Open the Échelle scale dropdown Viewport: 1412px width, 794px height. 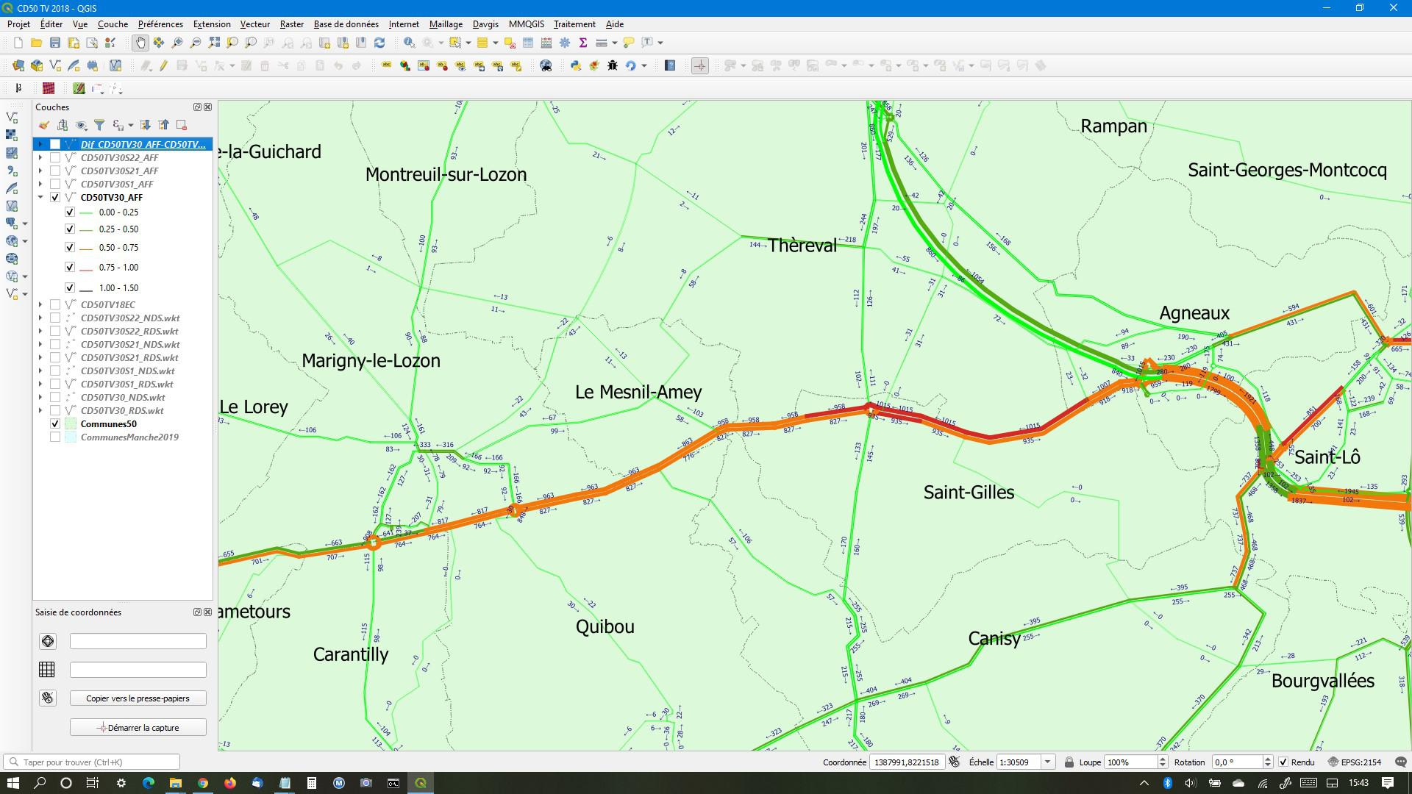coord(1048,762)
